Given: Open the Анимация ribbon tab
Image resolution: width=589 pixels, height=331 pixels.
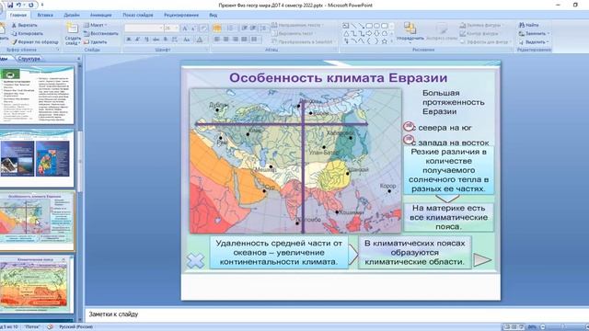Looking at the screenshot, I should [x=100, y=15].
